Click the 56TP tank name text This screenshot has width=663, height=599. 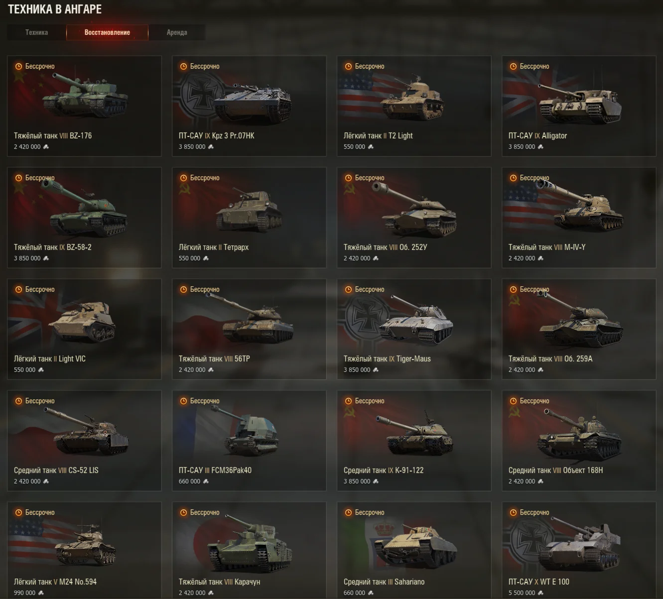click(x=242, y=359)
